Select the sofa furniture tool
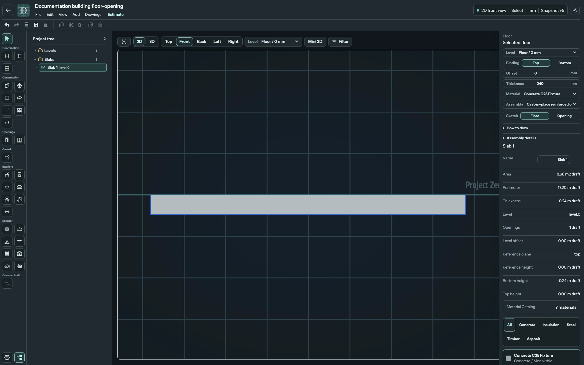This screenshot has height=365, width=584. pos(19,187)
